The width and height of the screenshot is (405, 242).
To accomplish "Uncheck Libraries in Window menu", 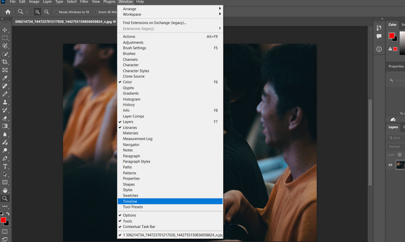I will click(170, 128).
